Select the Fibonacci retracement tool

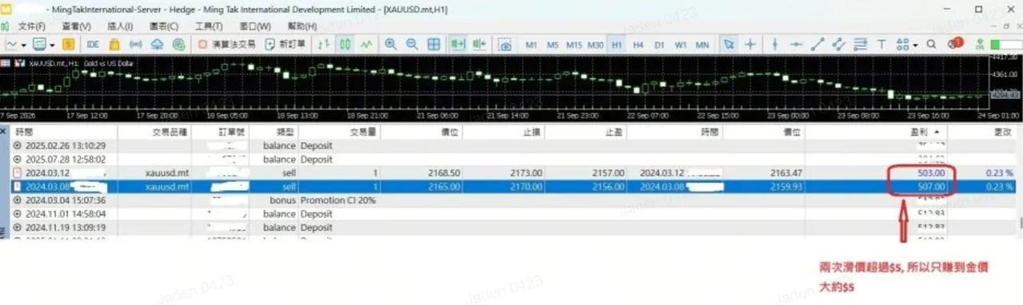tap(861, 45)
